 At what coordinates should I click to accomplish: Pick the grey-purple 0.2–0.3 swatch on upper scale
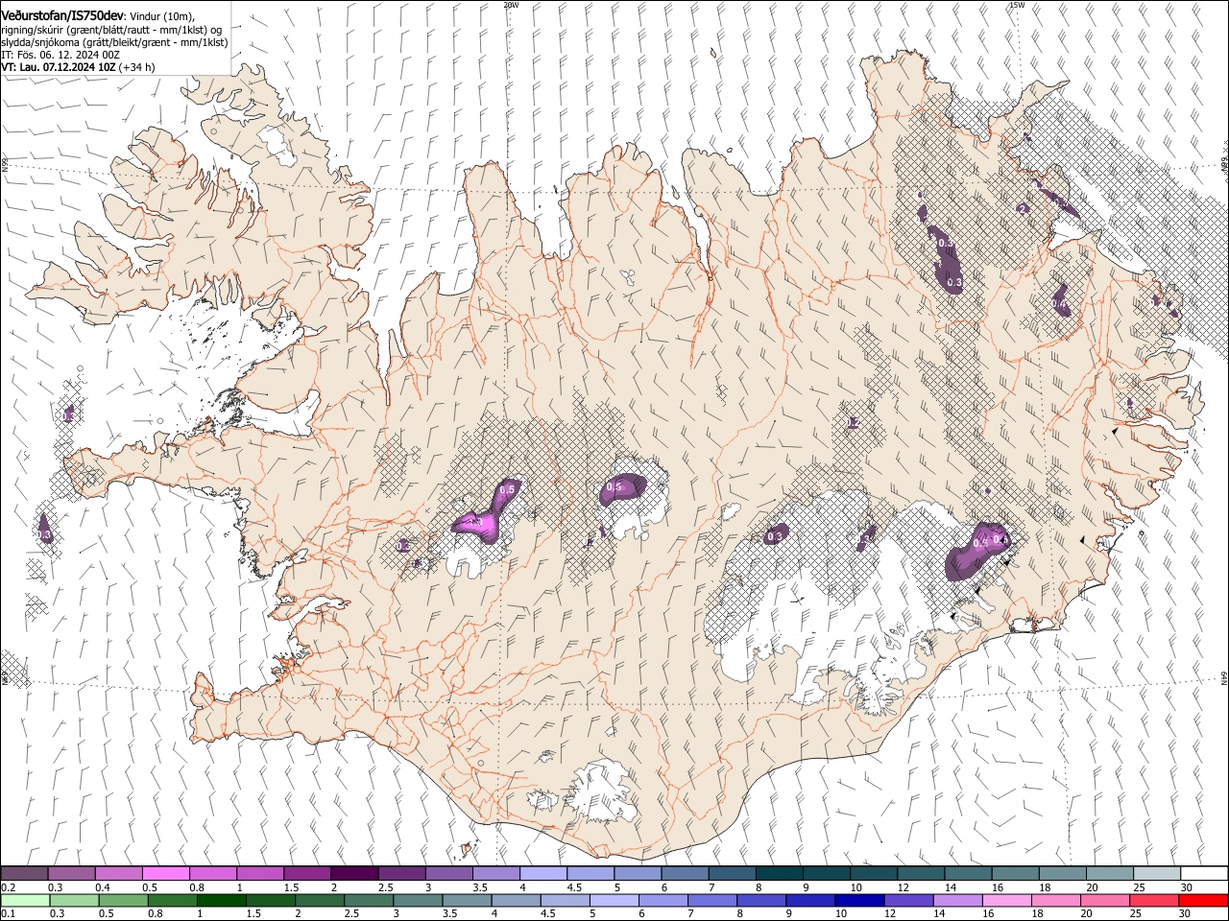tap(24, 874)
